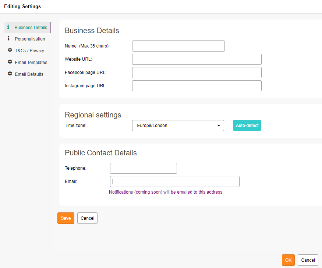Select Email Defaults in the sidebar
Screen dimensions: 322x268
click(29, 74)
